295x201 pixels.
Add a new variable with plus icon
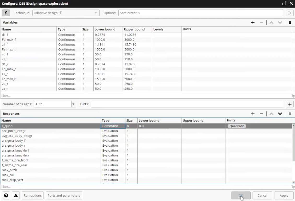(253, 22)
